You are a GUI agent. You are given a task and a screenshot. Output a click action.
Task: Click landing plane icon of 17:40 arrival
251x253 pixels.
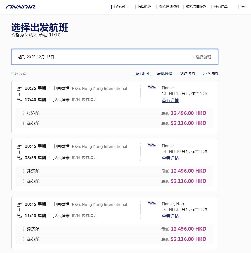[19, 100]
